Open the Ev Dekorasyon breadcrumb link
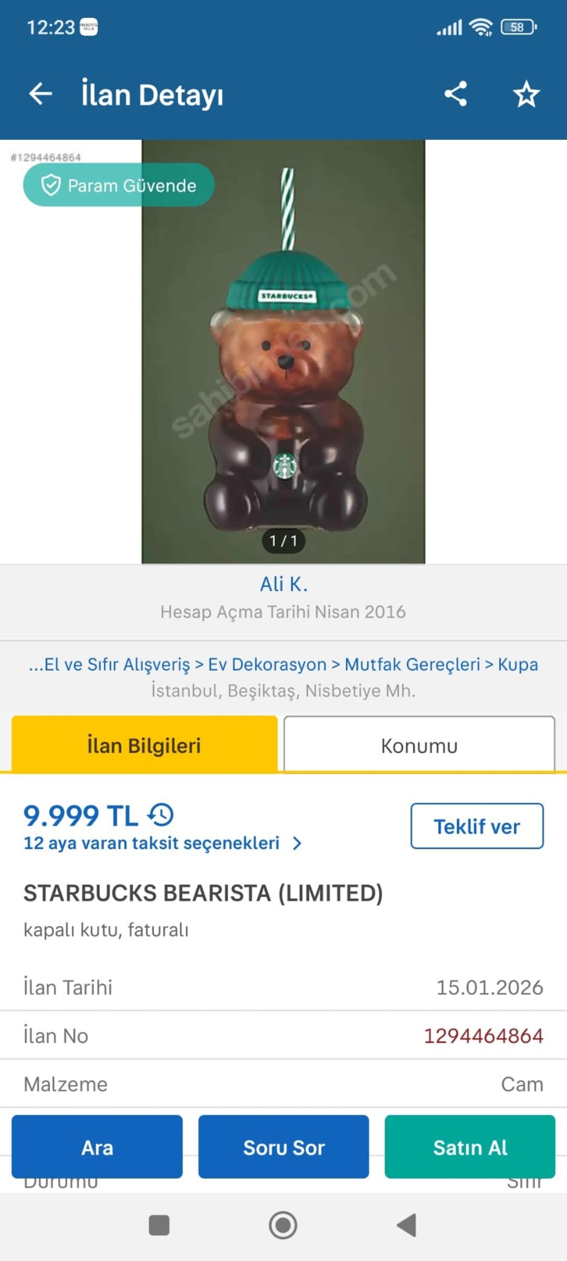567x1261 pixels. pos(267,664)
